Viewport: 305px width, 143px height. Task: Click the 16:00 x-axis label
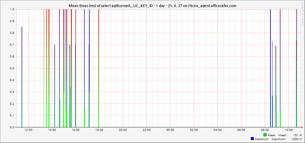(x=76, y=130)
